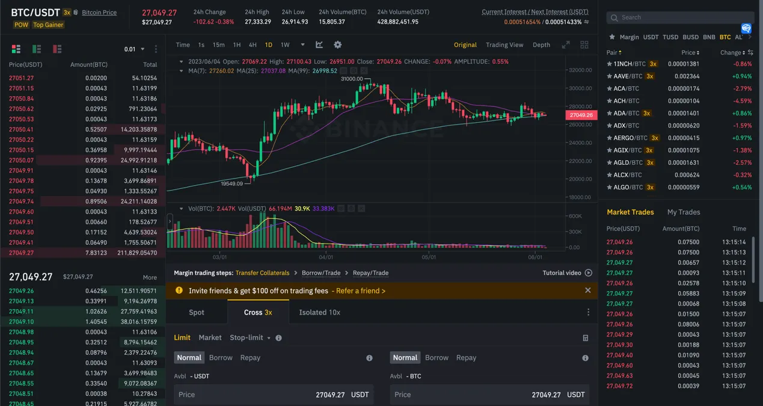Favorite the ADA/BTC pair star

[610, 113]
